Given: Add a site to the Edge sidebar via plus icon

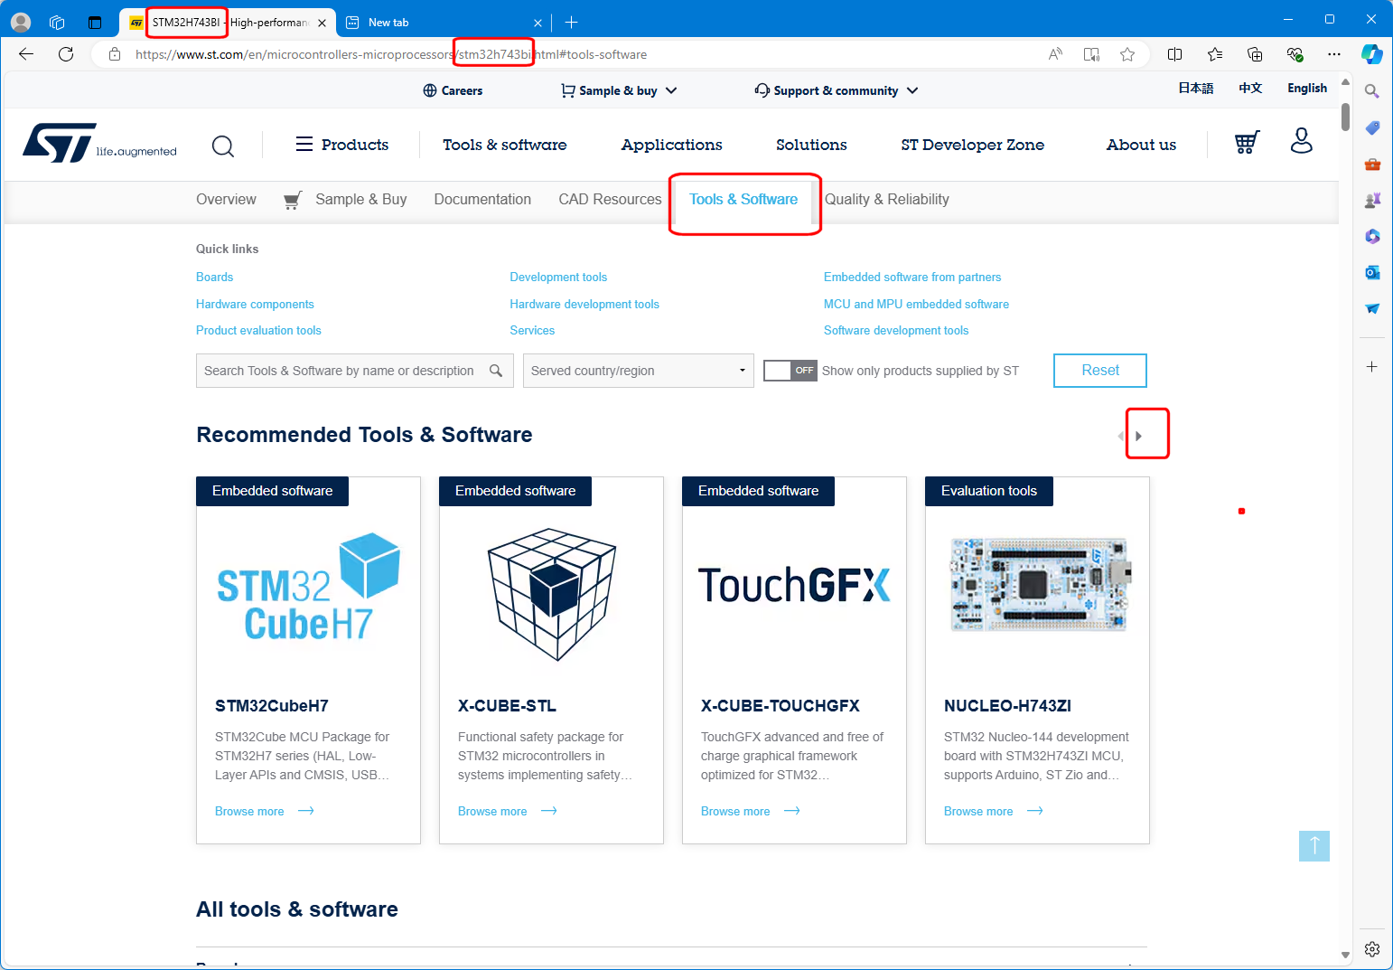Looking at the screenshot, I should pyautogui.click(x=1372, y=366).
